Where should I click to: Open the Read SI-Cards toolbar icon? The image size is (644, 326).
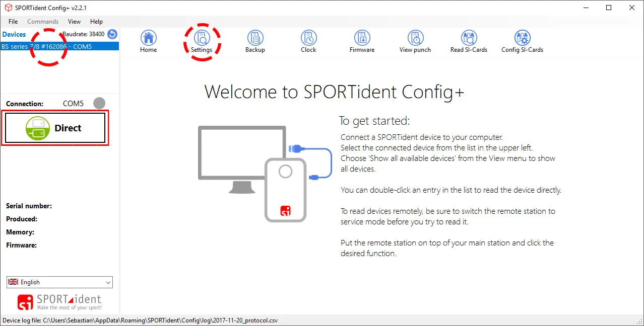click(469, 41)
